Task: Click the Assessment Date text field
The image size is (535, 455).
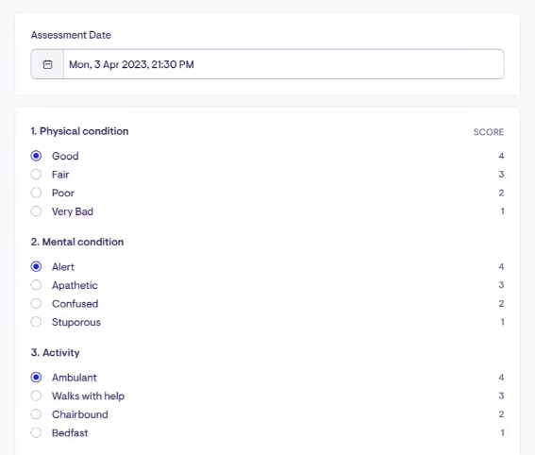Action: [283, 64]
